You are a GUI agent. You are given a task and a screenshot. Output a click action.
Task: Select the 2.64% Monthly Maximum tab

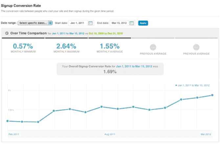pyautogui.click(x=66, y=48)
